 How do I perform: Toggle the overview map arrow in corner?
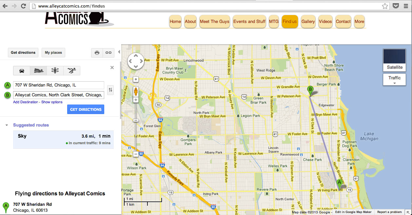(x=408, y=212)
